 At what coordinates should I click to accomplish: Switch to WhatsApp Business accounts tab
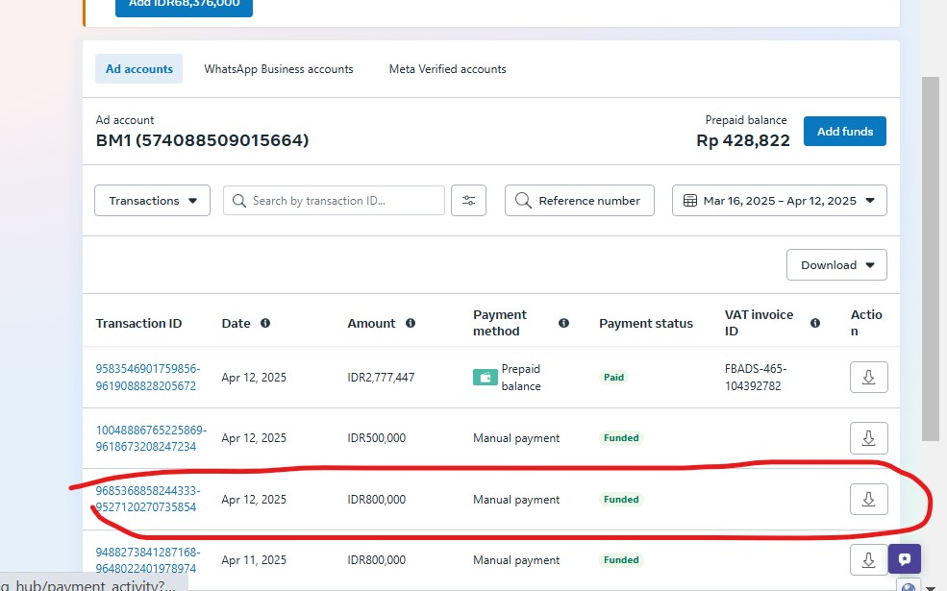coord(279,69)
